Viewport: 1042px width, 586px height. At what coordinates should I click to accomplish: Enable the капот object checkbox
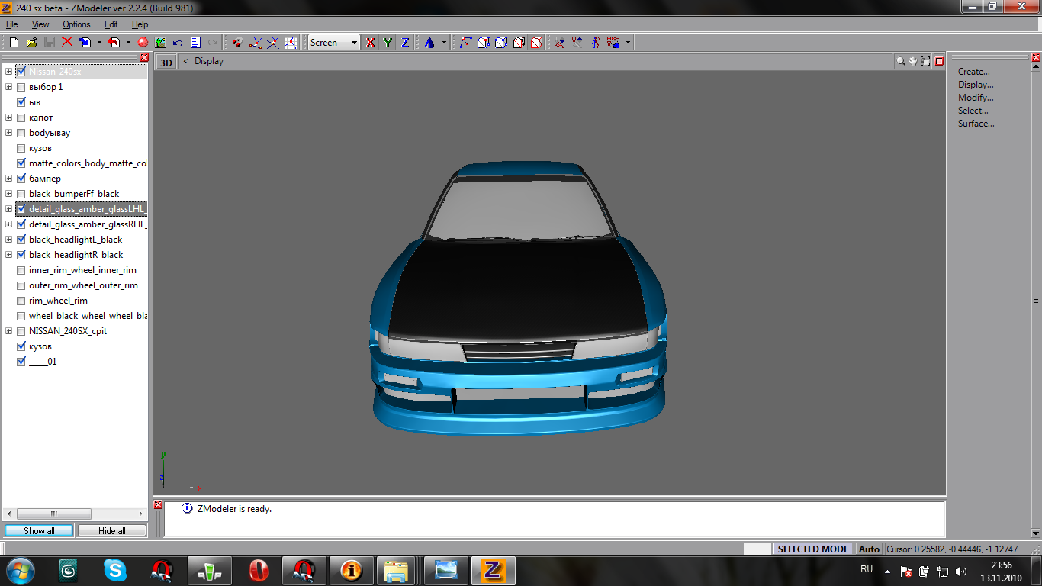click(x=21, y=118)
